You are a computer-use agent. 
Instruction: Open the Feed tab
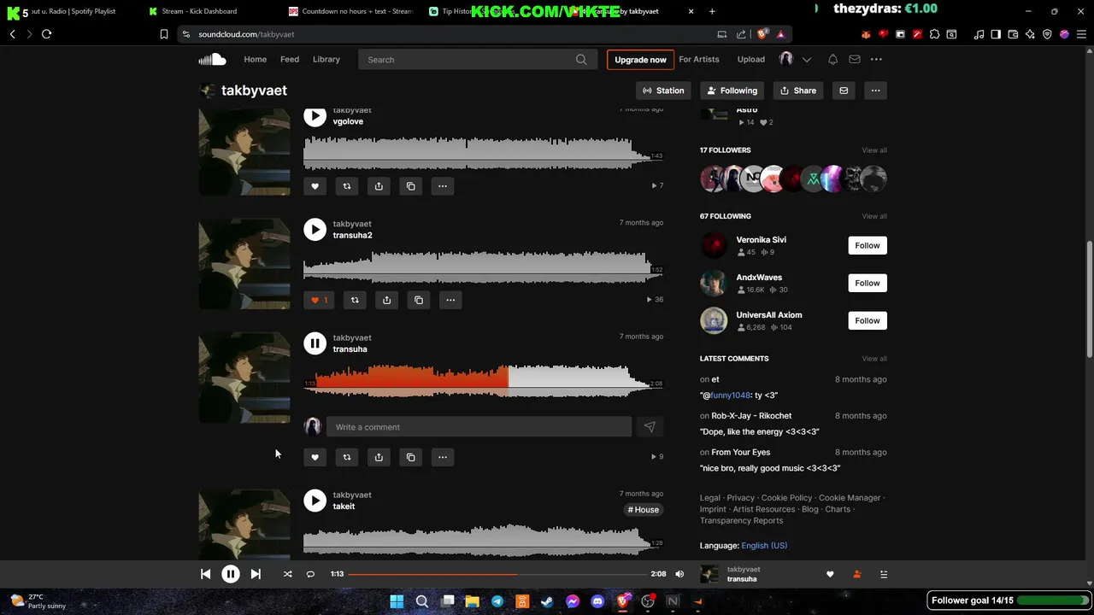pos(290,59)
